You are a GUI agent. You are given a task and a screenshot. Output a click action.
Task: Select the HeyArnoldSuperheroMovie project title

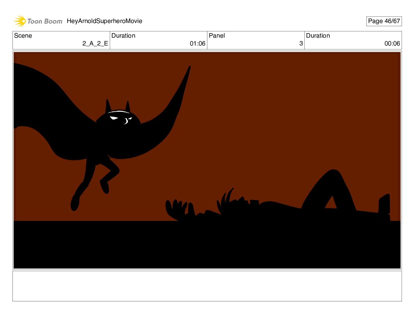tap(105, 21)
